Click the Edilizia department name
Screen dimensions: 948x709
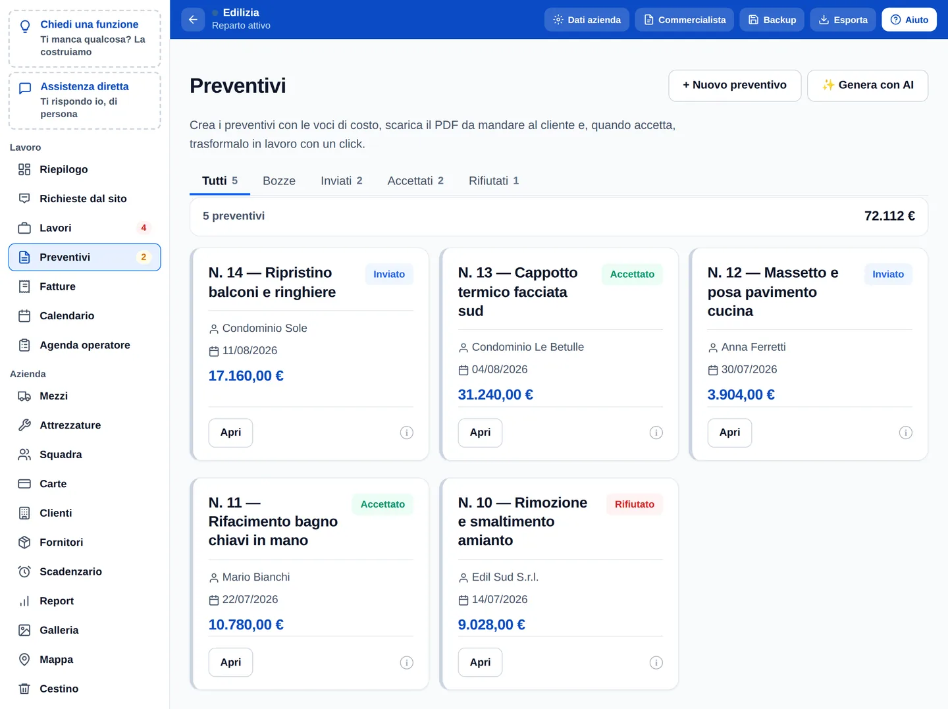pos(241,13)
